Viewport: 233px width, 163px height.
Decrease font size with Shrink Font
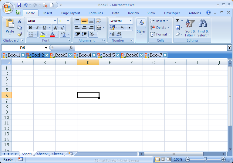62,28
